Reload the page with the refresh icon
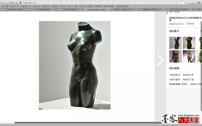Screen dimensions: 202x126 click(x=185, y=3)
